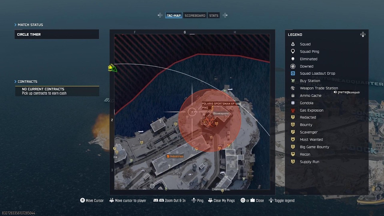The image size is (384, 216).
Task: Click the Weapon Trade Station icon in the legend
Action: [x=293, y=88]
